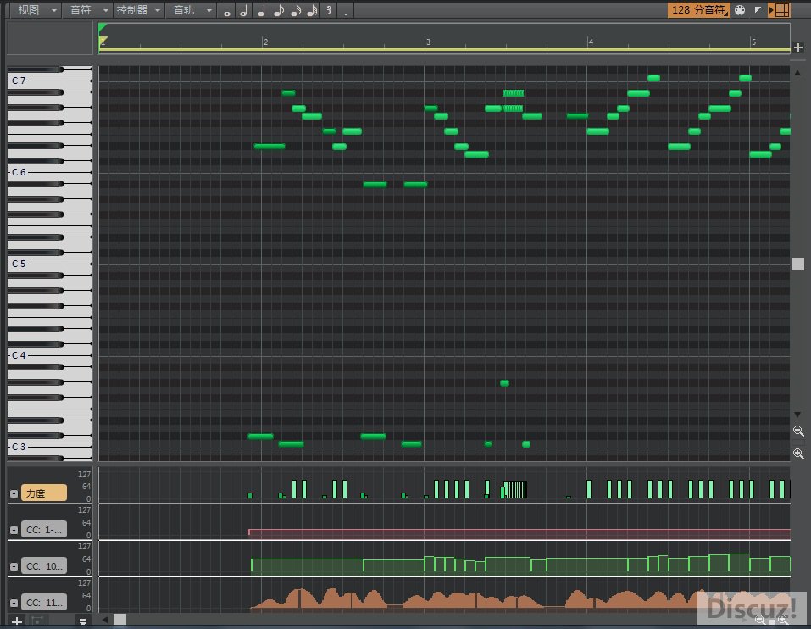Image resolution: width=811 pixels, height=629 pixels.
Task: Collapse the CC: 1 controller lane
Action: (x=14, y=530)
